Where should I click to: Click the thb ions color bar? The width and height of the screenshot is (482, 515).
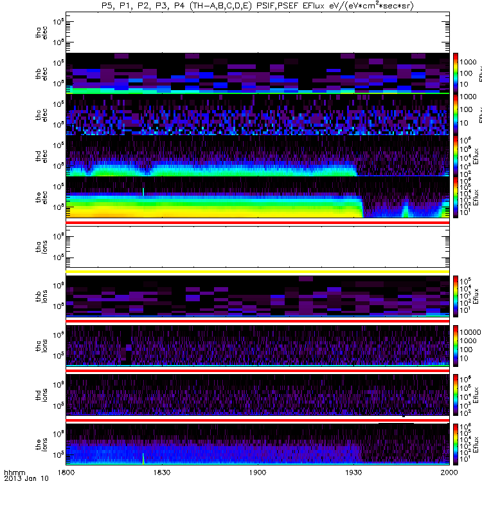(x=456, y=296)
